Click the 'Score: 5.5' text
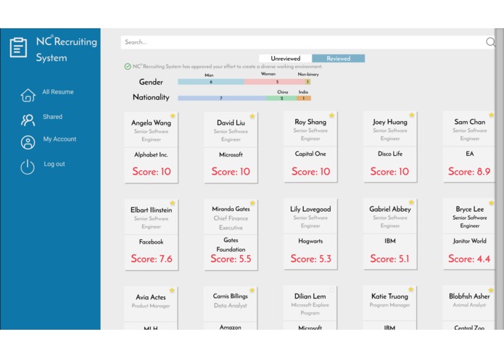 [x=231, y=259]
